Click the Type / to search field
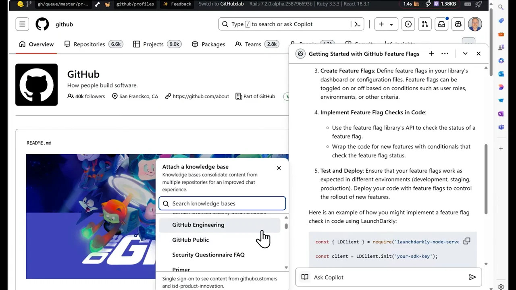516x290 pixels. pyautogui.click(x=291, y=24)
